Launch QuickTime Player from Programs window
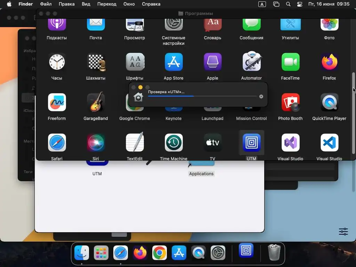Viewport: 356px width, 267px height. click(x=330, y=103)
